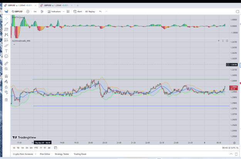Viewport: 241px width, 159px height.
Task: Open the Crypto Pairs Screener tab
Action: 23,154
